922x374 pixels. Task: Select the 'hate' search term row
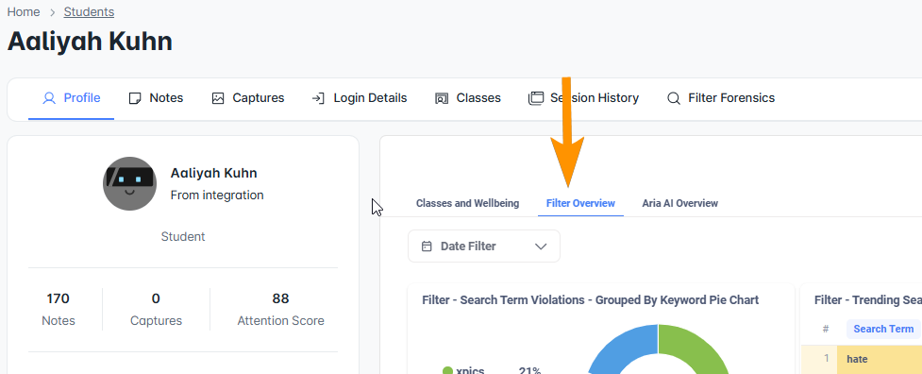pyautogui.click(x=862, y=359)
